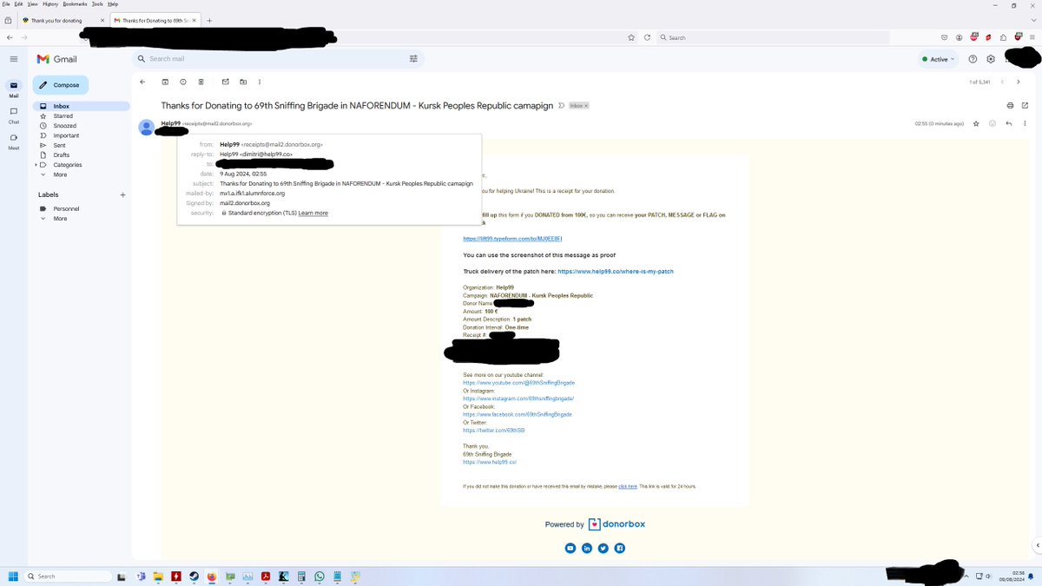Open the Inbox folder
The image size is (1042, 586).
point(81,106)
